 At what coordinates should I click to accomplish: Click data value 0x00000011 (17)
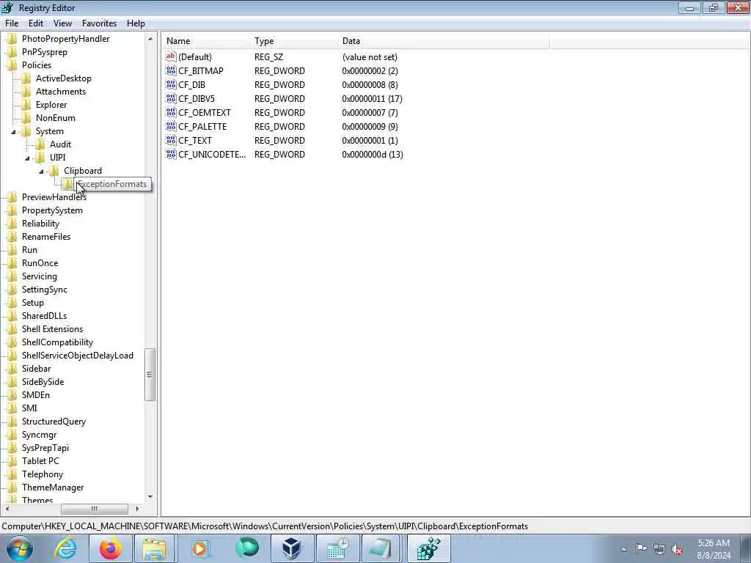[372, 99]
